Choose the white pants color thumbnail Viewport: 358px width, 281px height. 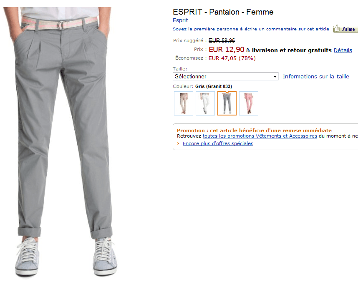coord(205,103)
